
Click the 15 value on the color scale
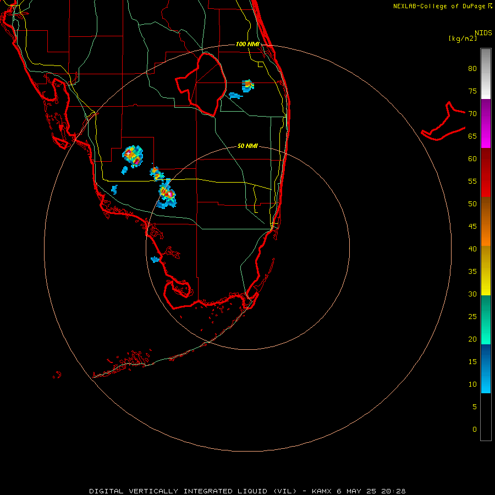point(472,362)
